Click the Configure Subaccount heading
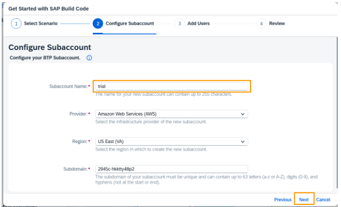This screenshot has height=207, width=341. coord(50,47)
